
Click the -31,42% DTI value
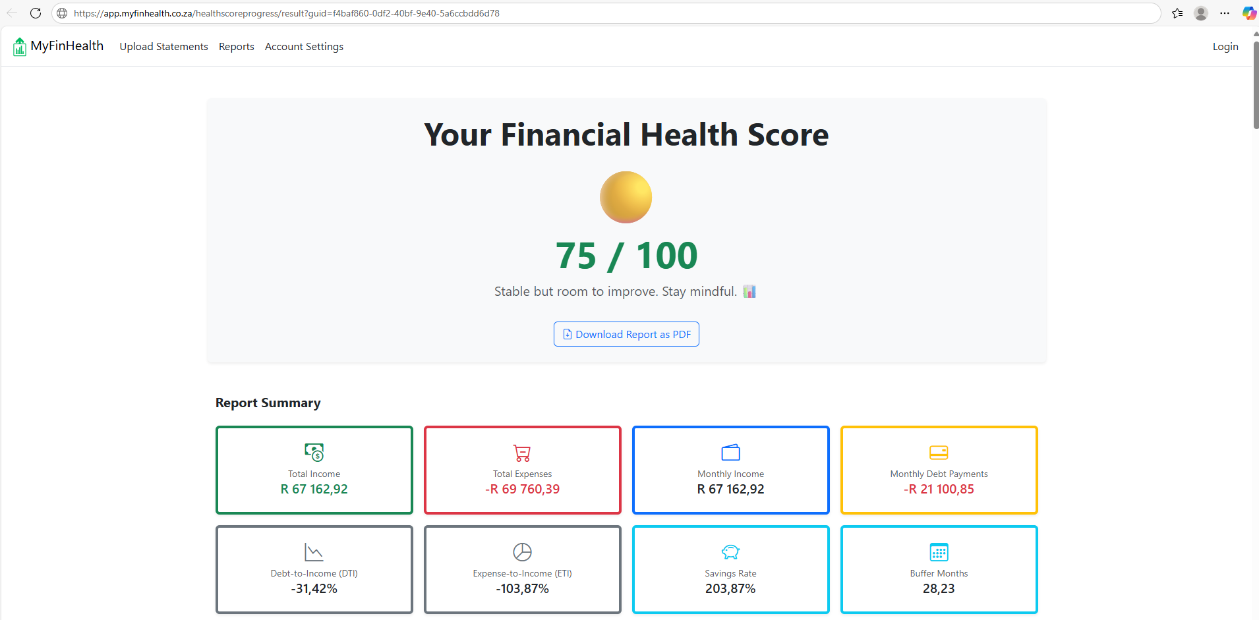pos(314,589)
